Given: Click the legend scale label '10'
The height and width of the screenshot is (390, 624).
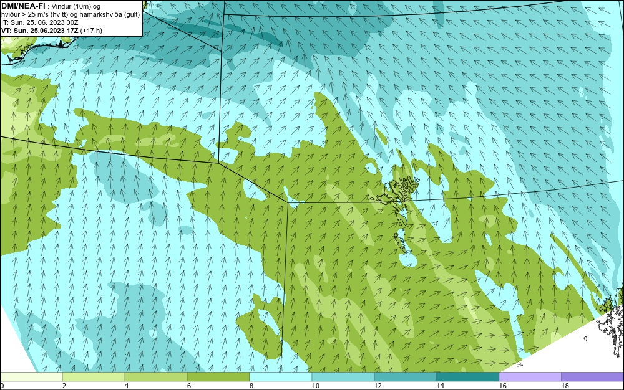Looking at the screenshot, I should coord(315,386).
